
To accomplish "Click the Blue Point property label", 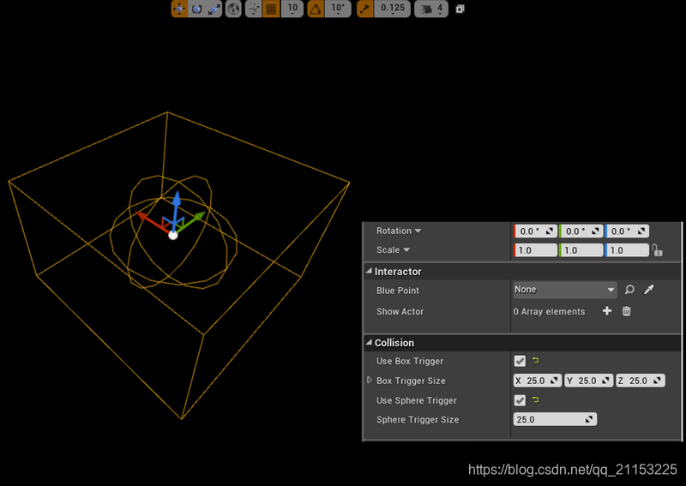I will coord(398,291).
